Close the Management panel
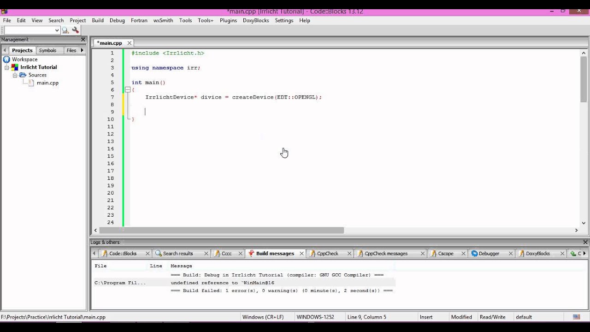This screenshot has height=332, width=590. click(x=83, y=40)
